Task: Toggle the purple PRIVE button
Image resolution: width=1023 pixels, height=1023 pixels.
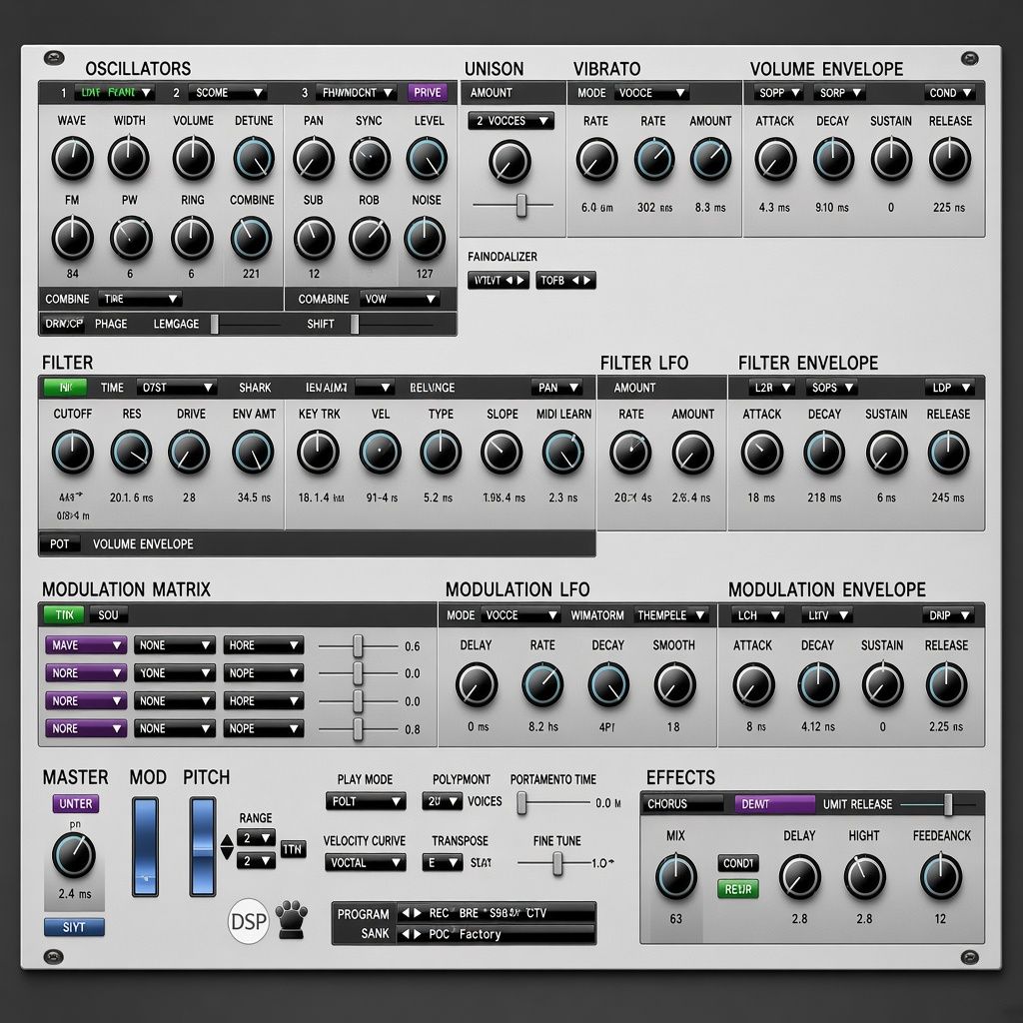Action: [428, 93]
